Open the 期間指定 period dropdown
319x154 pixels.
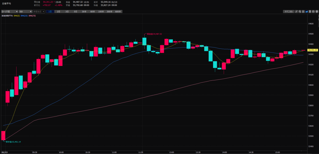tap(39, 11)
